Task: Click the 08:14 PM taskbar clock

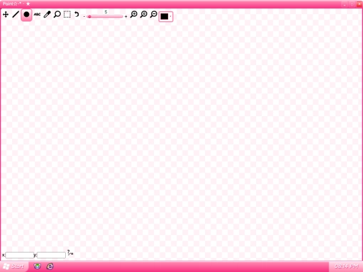Action: (346, 266)
